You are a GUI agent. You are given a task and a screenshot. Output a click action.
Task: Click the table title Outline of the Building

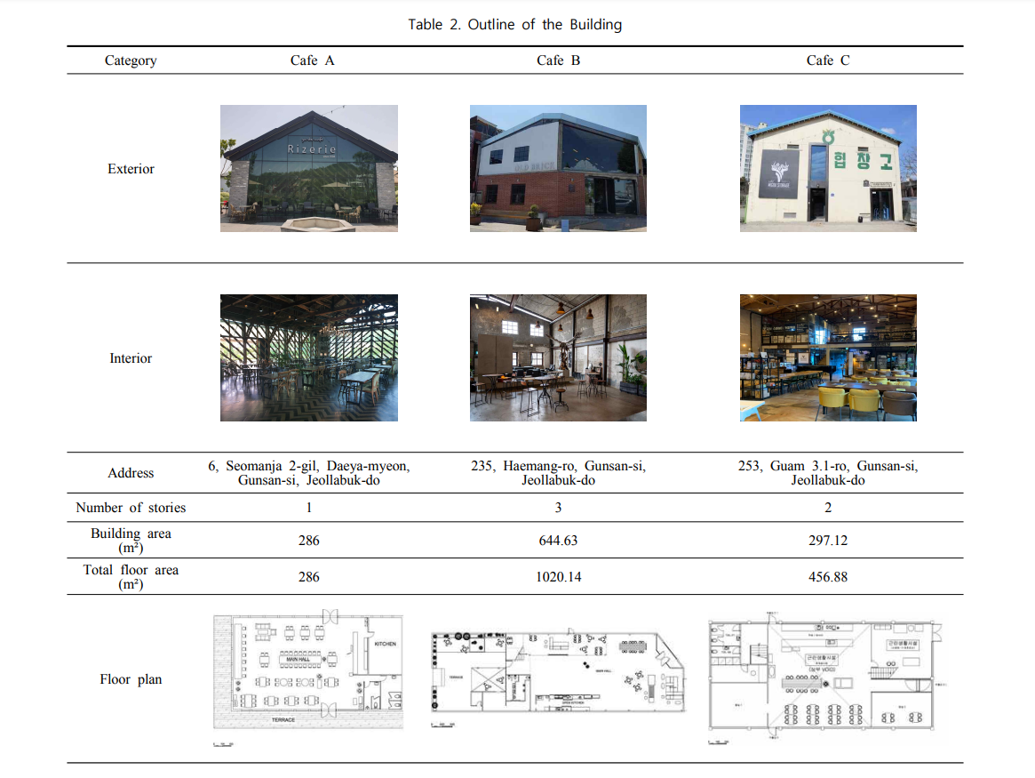pos(515,24)
